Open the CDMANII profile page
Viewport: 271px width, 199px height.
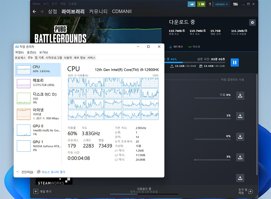click(122, 12)
